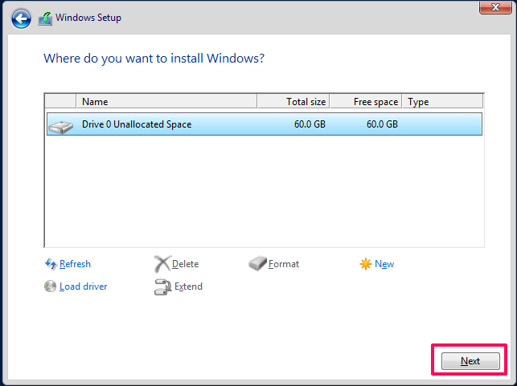
Task: Choose the Extend option
Action: point(188,286)
